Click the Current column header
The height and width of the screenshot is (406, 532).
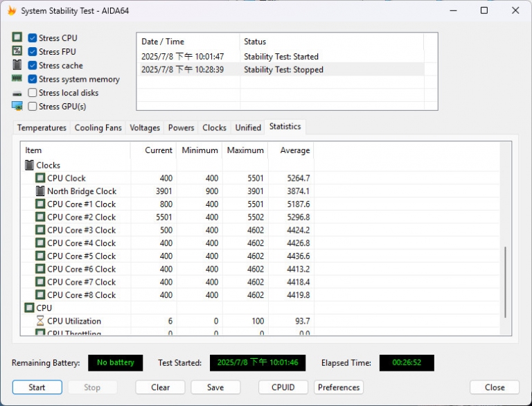(x=153, y=150)
